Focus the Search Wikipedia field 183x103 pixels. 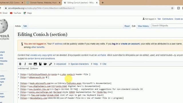click(x=167, y=25)
